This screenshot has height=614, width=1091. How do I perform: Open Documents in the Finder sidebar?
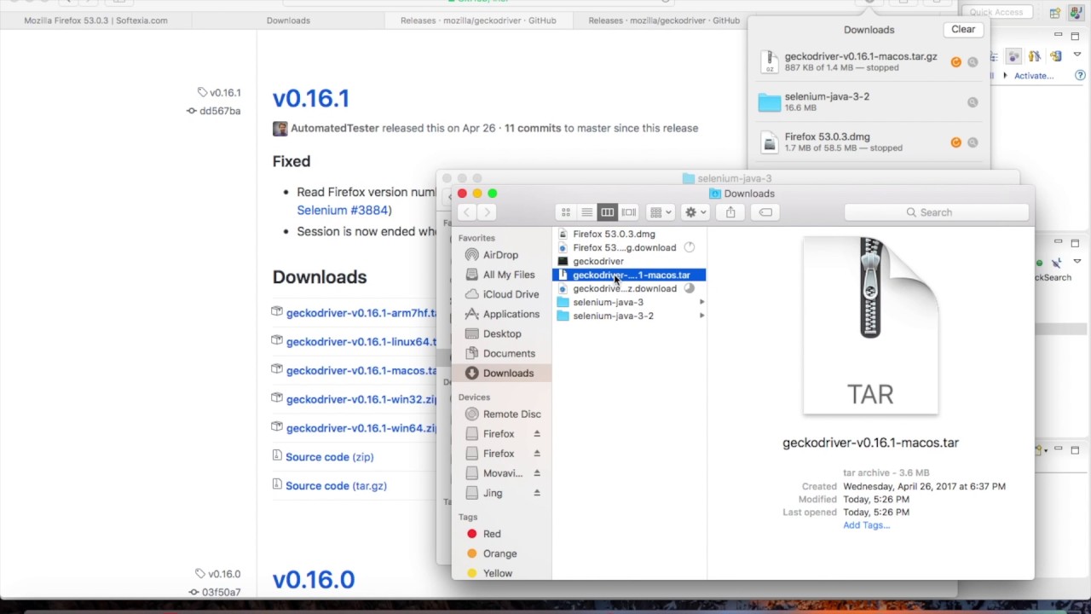[509, 353]
